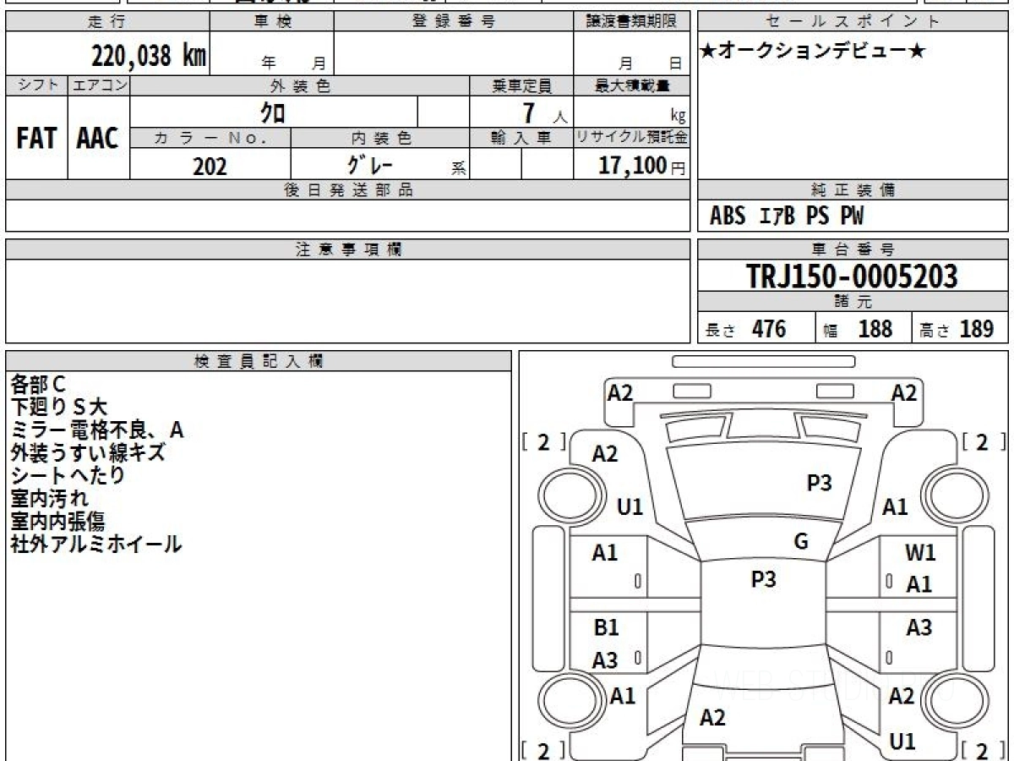Click the 諸元 header

pyautogui.click(x=853, y=302)
